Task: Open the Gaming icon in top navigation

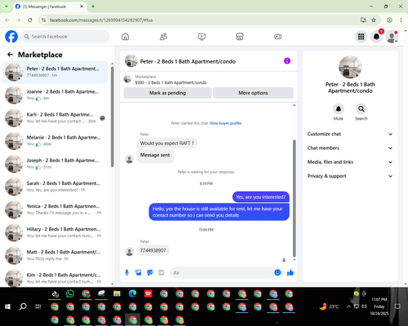Action: (277, 37)
